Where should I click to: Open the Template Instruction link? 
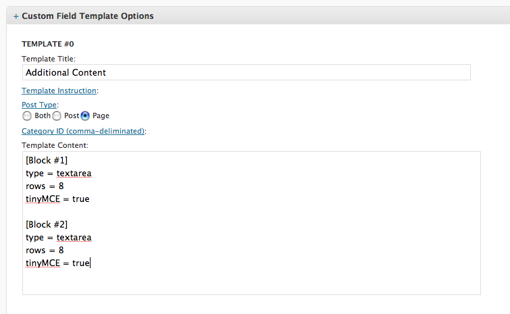[59, 90]
